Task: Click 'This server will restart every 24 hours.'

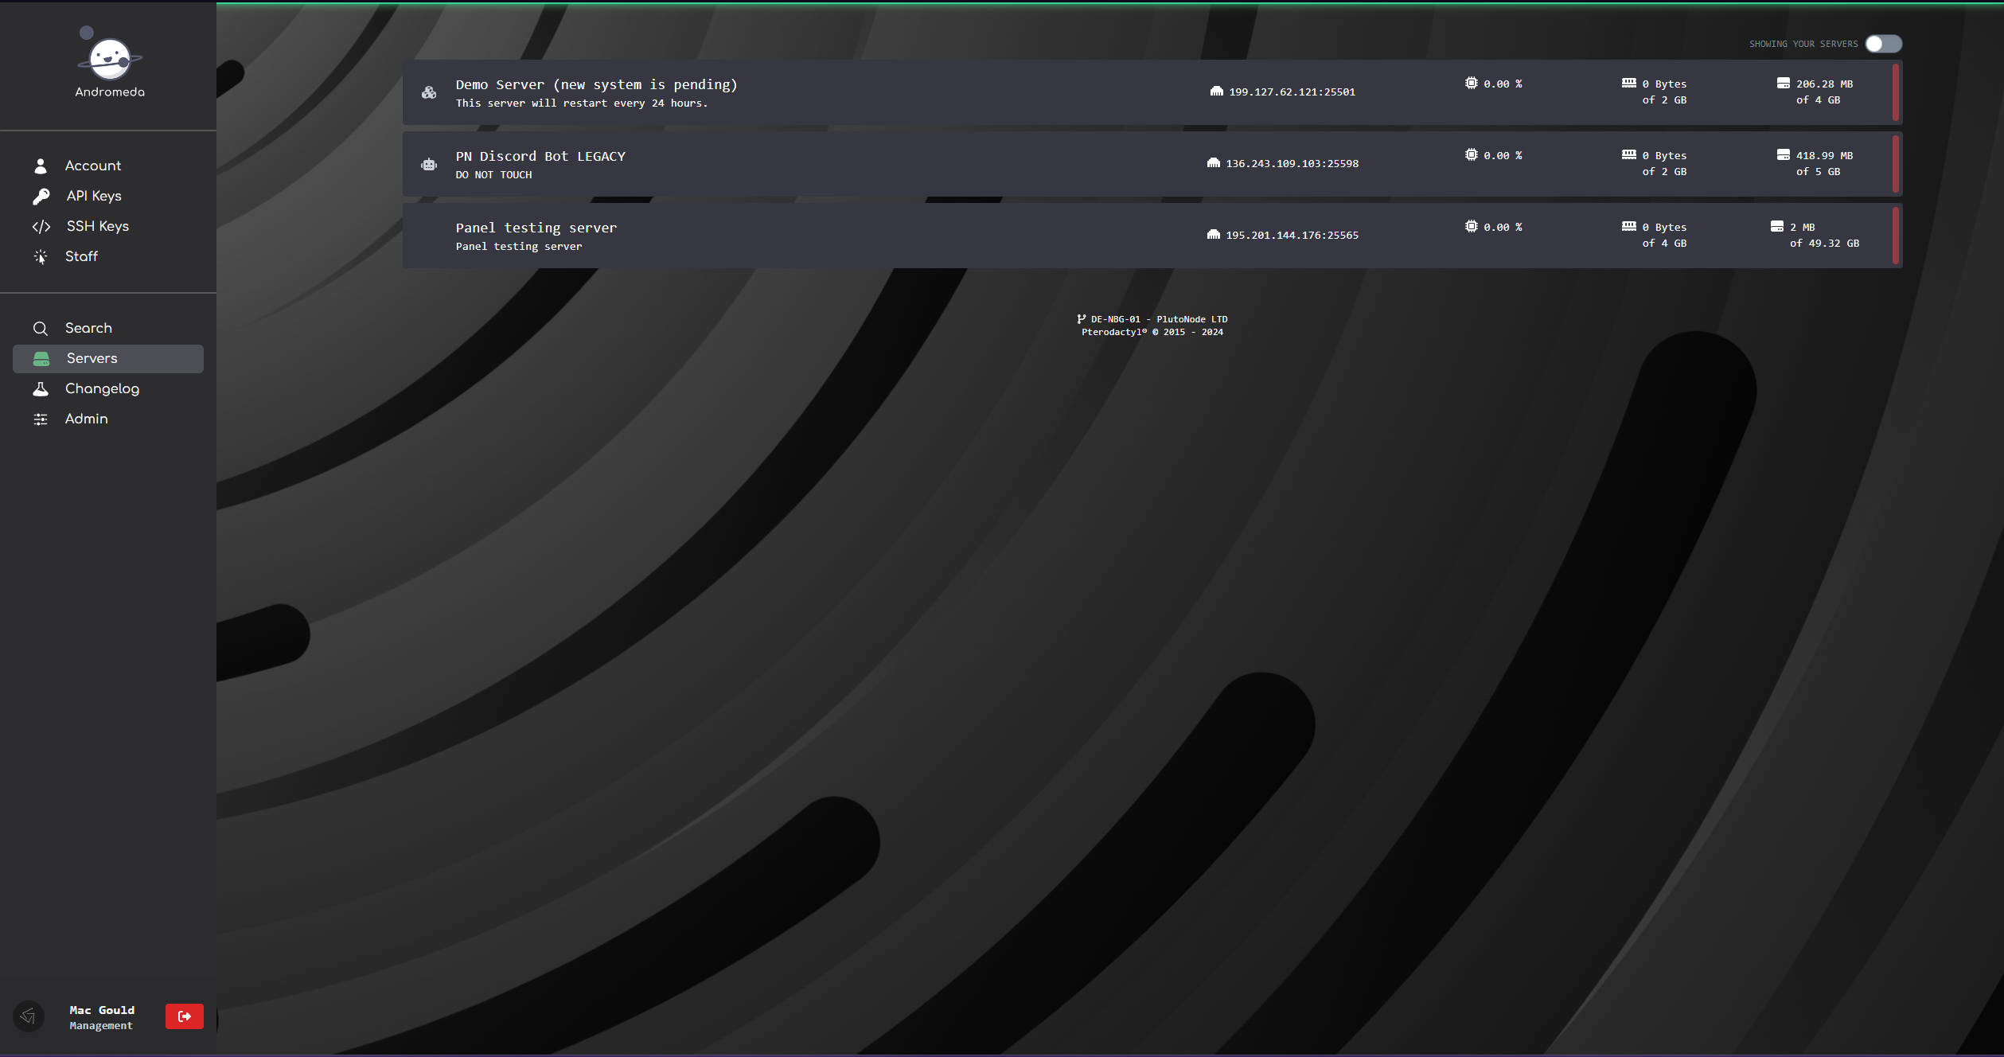Action: [582, 103]
